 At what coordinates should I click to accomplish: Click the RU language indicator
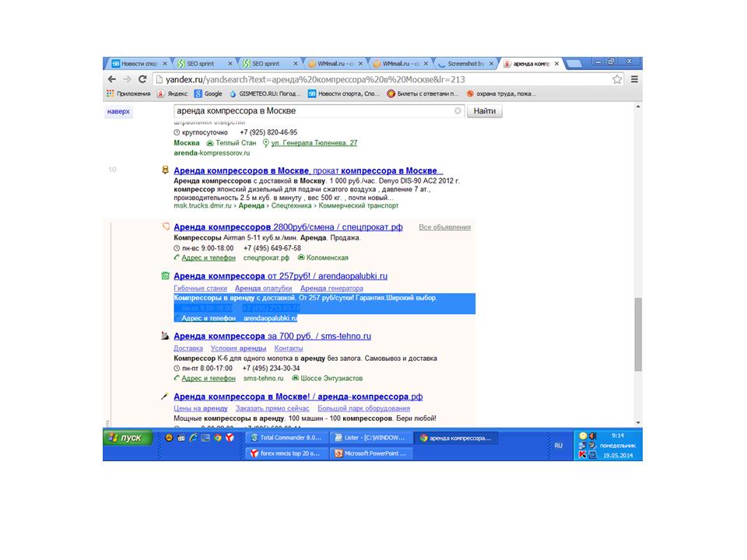tap(559, 445)
